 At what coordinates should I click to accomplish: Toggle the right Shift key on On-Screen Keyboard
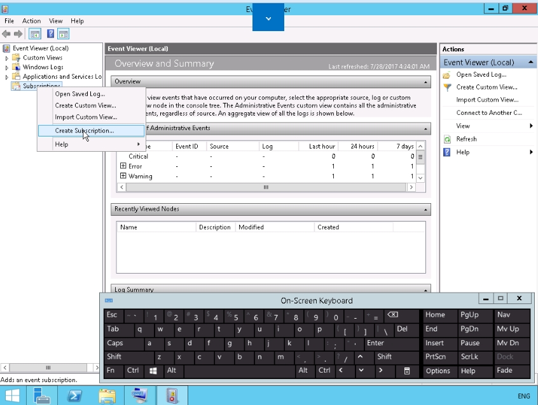[x=396, y=357]
